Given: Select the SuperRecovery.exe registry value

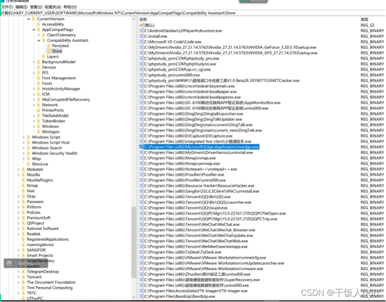Looking at the screenshot, I should point(202,280).
